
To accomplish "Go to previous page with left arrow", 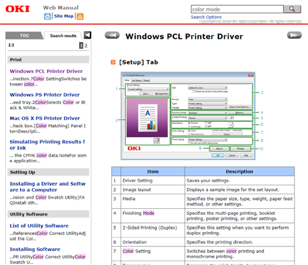I will (112, 35).
